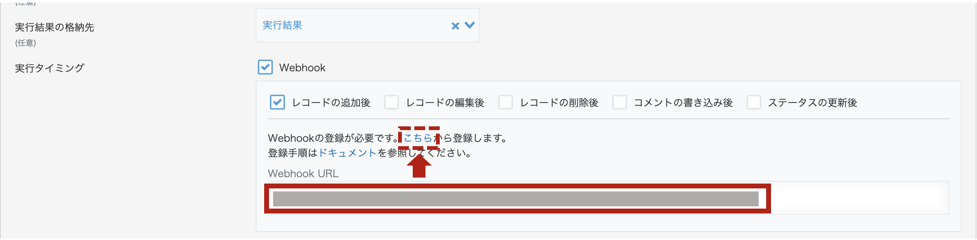Open the こちら registration link

coord(418,138)
